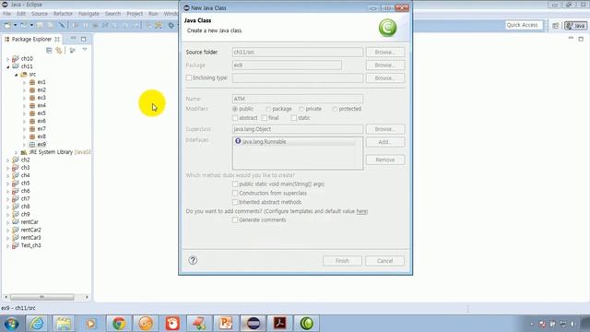Click the Finish button
Screen dimensions: 590x332
[x=342, y=261]
